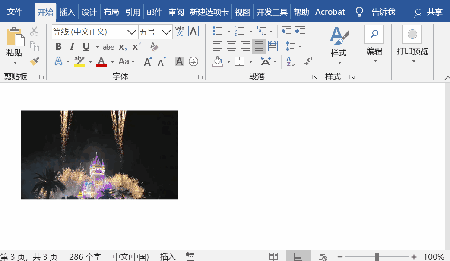Viewport: 450px width, 261px height.
Task: Switch to the 插入 Insert tab
Action: coord(67,12)
